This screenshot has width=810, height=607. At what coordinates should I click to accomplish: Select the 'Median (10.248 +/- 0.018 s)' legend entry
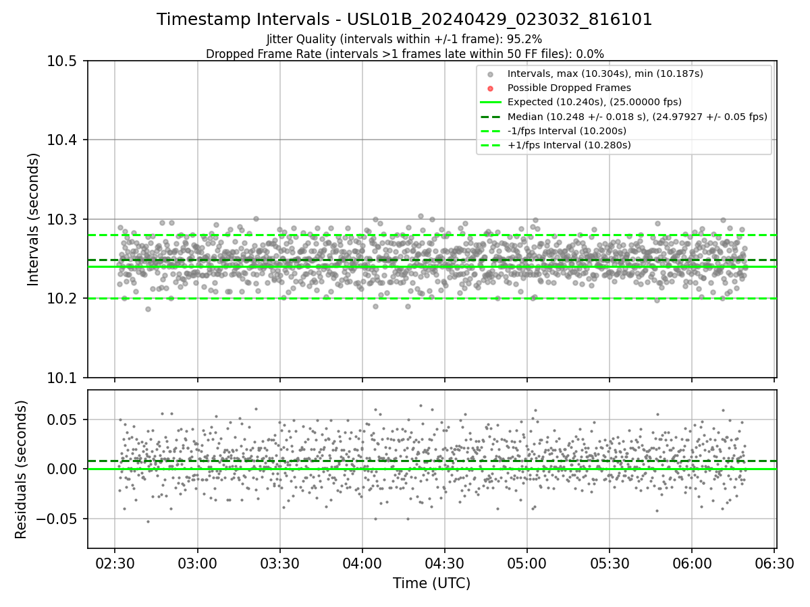tap(637, 116)
